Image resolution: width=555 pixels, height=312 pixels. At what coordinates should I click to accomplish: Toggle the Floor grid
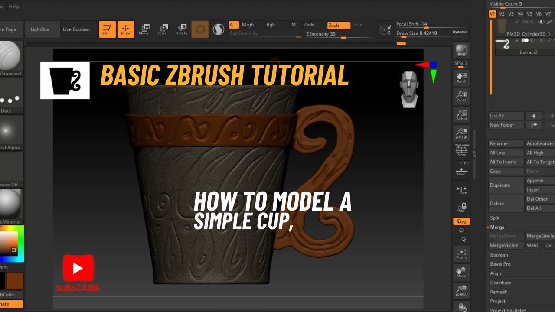pos(461,170)
